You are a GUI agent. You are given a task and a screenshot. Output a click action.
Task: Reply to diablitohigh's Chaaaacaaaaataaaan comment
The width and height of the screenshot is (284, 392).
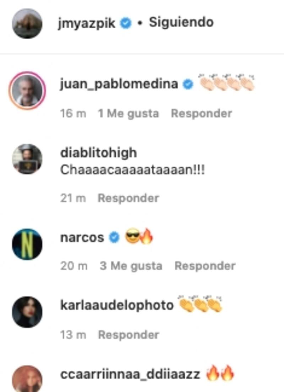pos(128,198)
